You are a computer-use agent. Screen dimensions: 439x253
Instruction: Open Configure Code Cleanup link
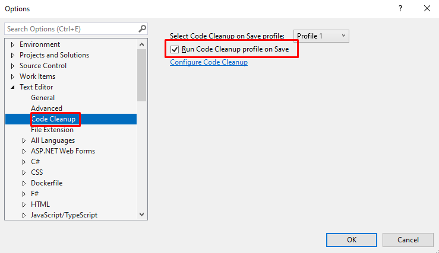click(x=209, y=62)
